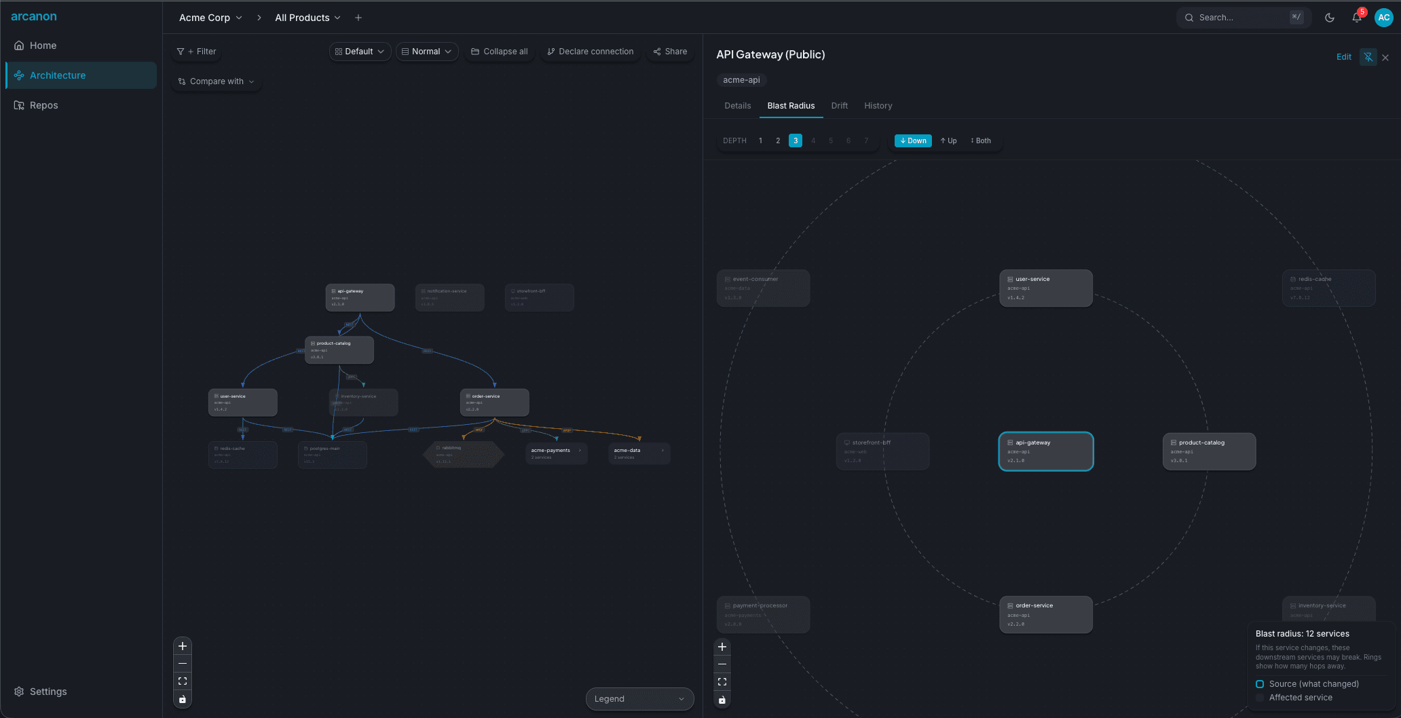Open the Normal view mode dropdown

point(427,51)
